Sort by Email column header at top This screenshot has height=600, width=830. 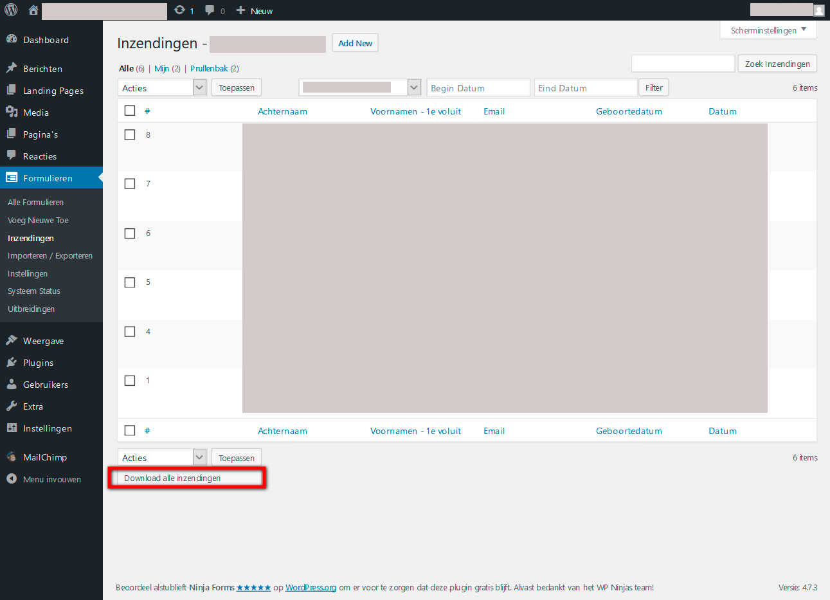(494, 111)
